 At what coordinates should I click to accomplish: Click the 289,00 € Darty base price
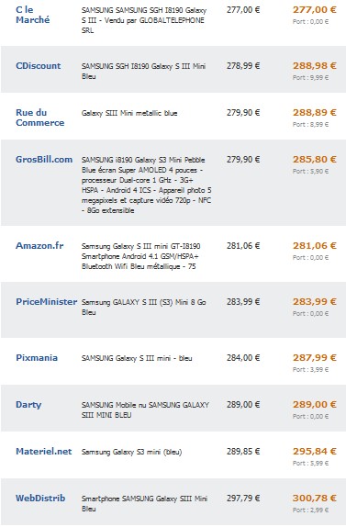tap(243, 405)
